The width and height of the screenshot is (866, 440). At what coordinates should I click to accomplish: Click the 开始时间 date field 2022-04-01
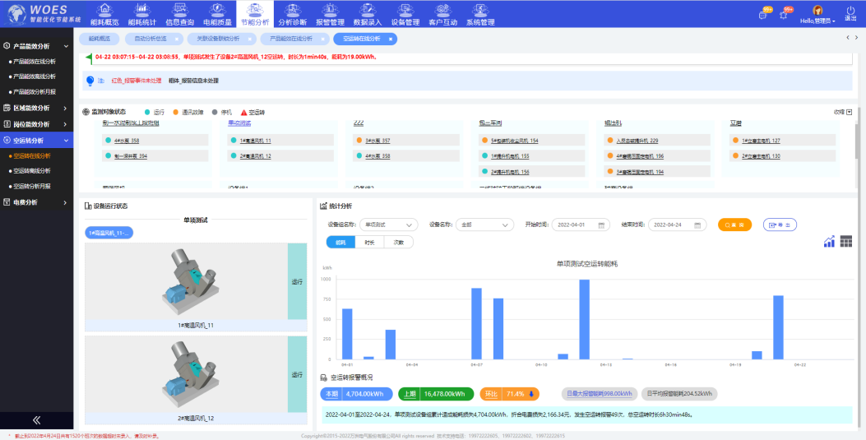[x=581, y=225]
